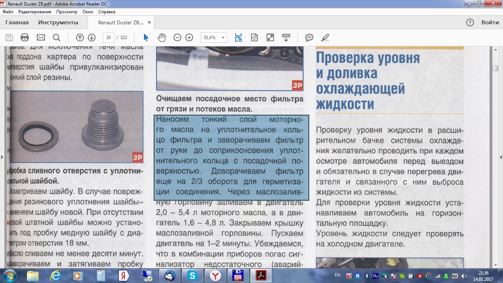
Task: Open the Help question mark icon
Action: [470, 22]
